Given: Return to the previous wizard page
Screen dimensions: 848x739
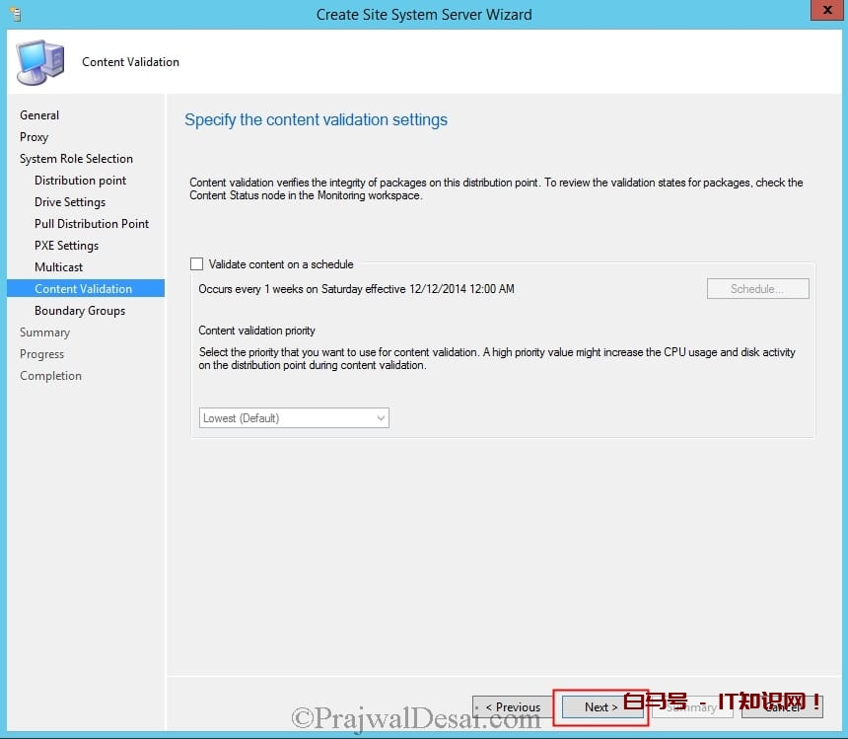Looking at the screenshot, I should click(513, 706).
